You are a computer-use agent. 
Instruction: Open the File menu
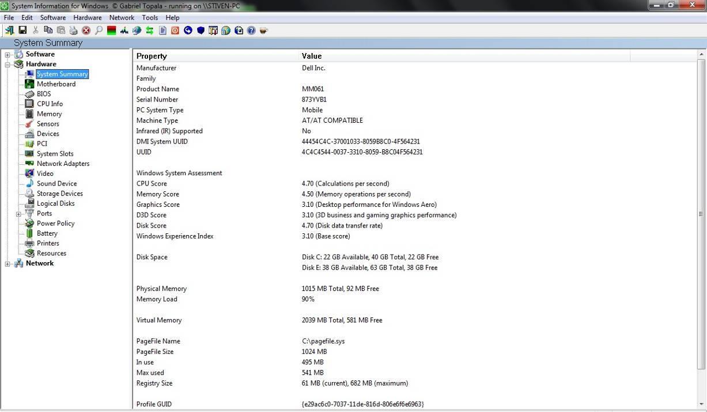coord(9,17)
